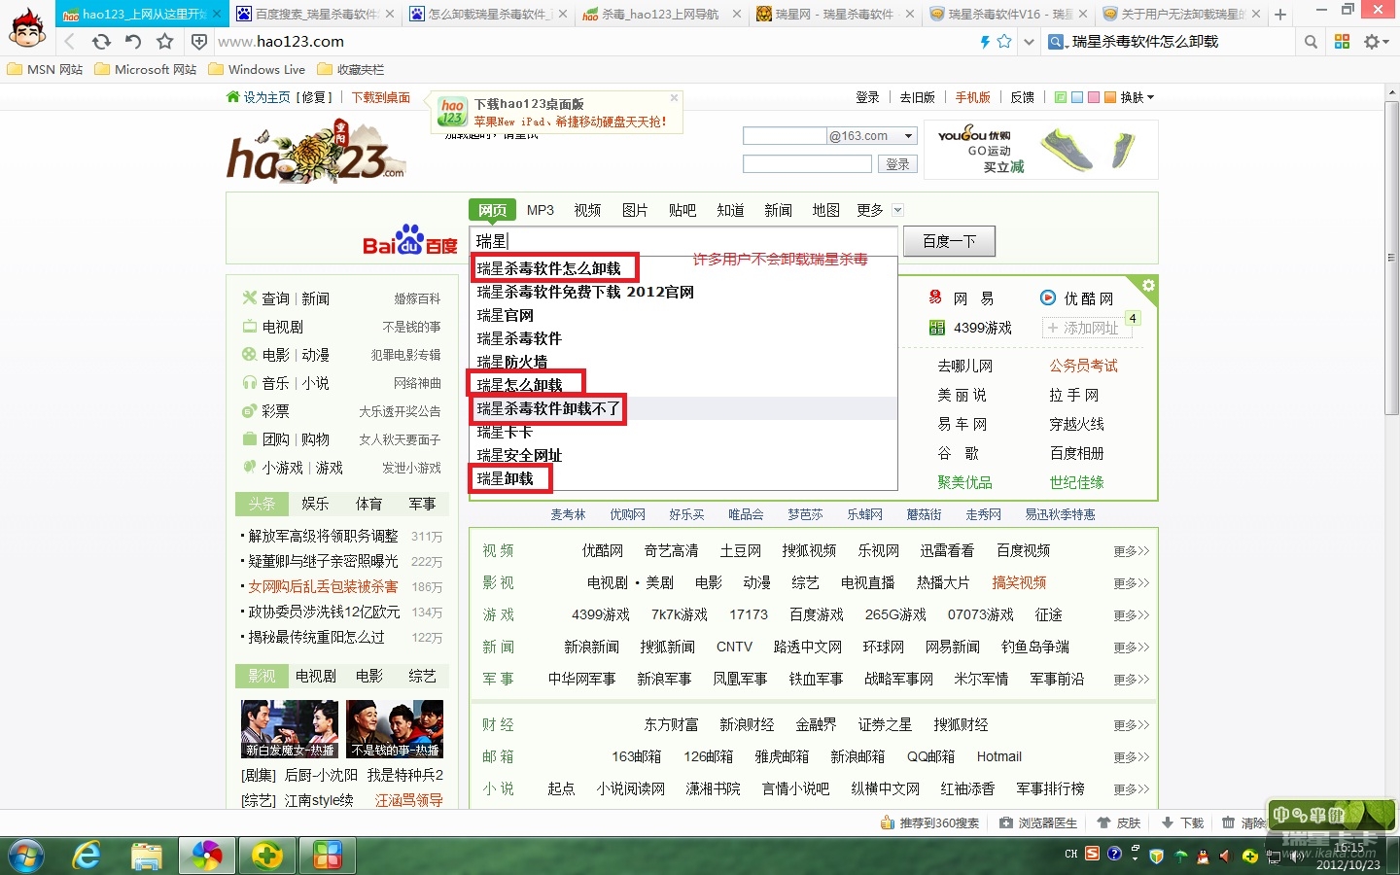Screen dimensions: 1400x875
Task: Open the 皮肤 skin option in status bar
Action: [x=1119, y=823]
